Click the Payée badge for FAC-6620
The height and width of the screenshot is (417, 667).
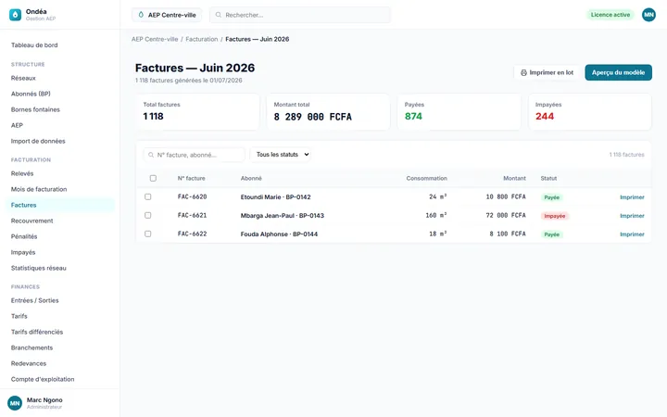552,197
